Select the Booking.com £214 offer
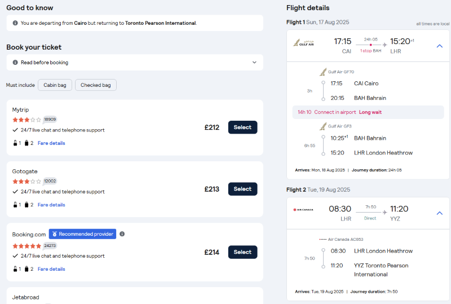451x304 pixels. 243,252
